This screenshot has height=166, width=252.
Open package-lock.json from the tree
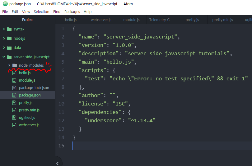34,88
